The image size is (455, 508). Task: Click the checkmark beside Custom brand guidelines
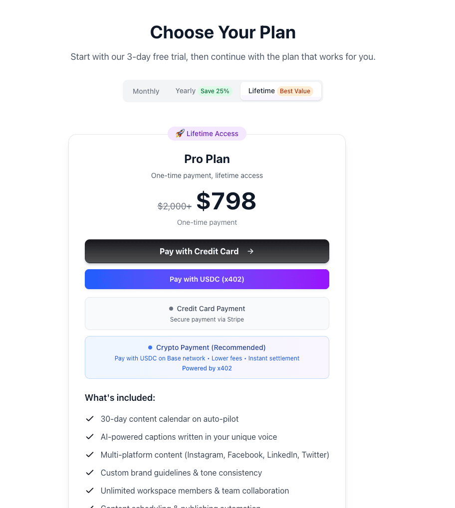tap(90, 473)
